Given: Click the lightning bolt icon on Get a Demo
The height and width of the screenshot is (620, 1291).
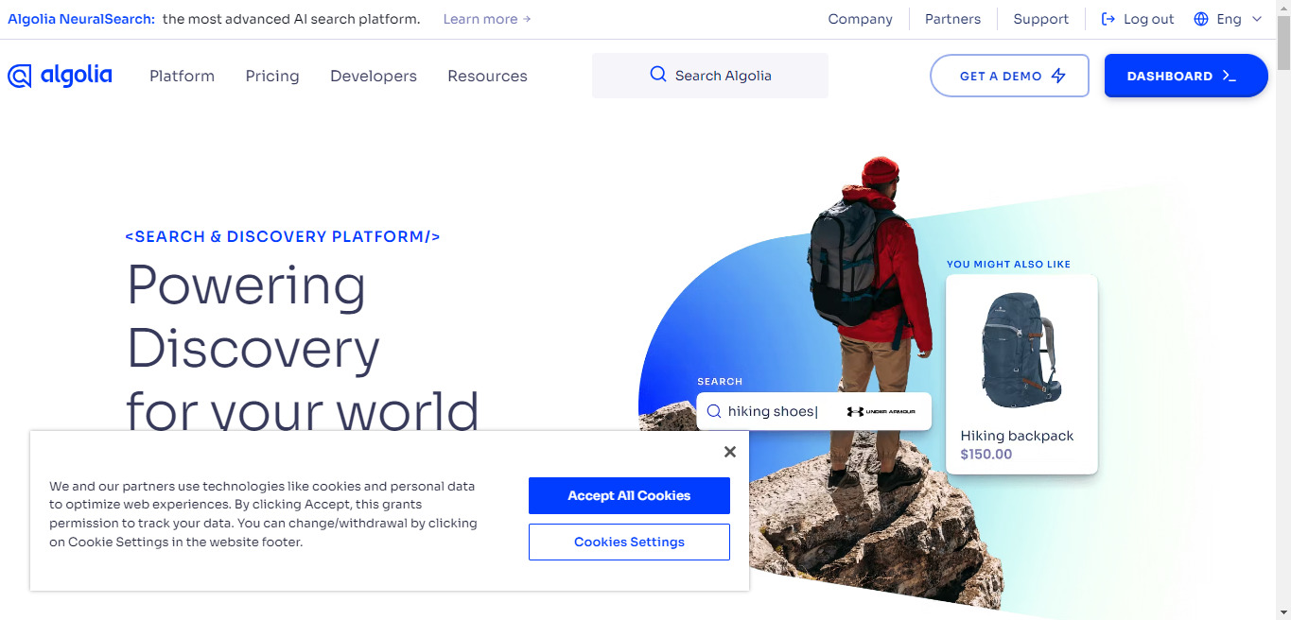Looking at the screenshot, I should [x=1058, y=76].
